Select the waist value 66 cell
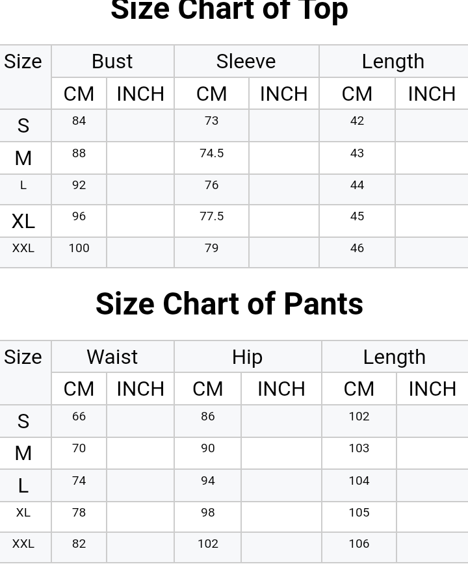 (79, 417)
